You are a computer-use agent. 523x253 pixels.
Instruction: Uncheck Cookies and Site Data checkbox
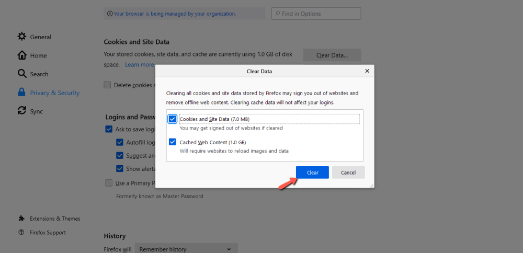pos(173,119)
